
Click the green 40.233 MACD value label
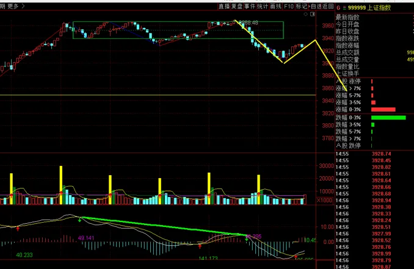pos(24,255)
